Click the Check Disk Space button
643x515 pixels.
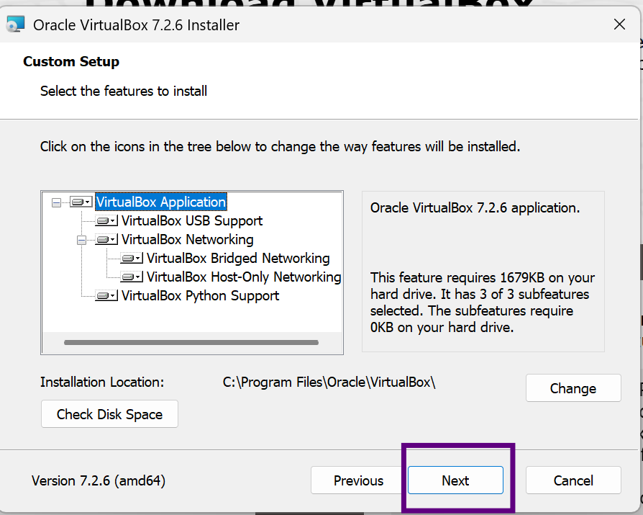coord(109,414)
